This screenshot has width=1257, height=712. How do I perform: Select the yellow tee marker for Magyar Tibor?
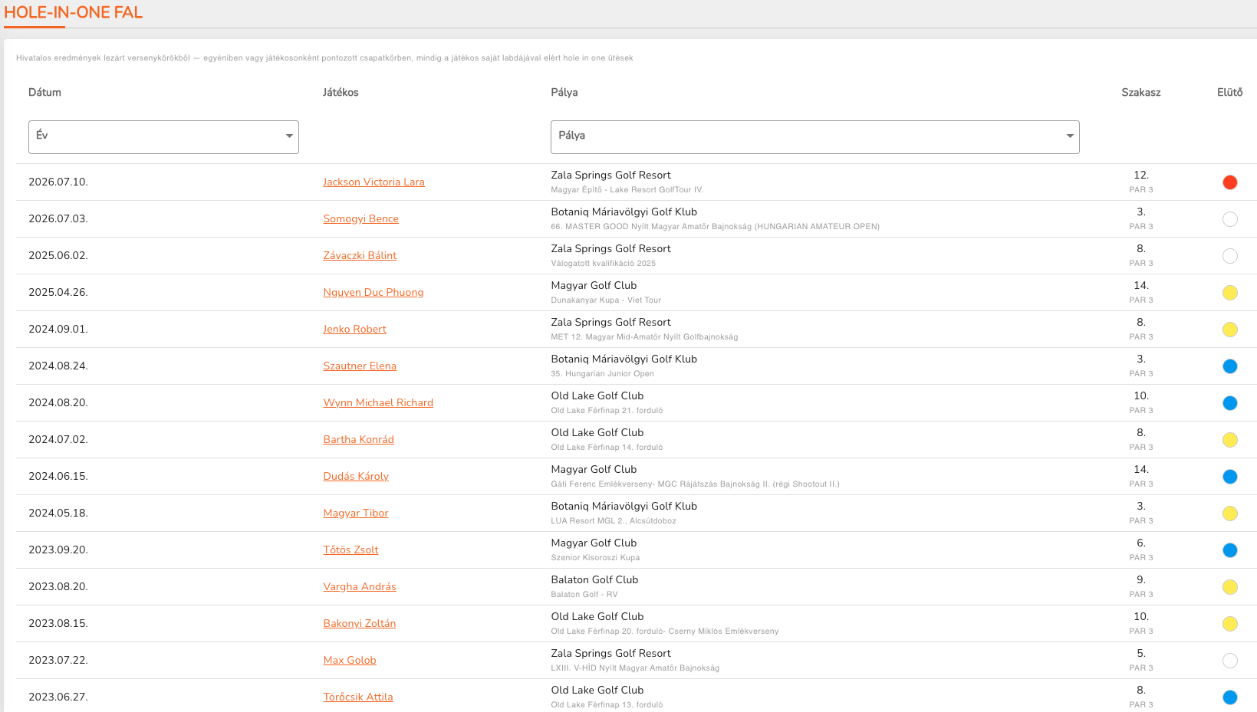1229,513
